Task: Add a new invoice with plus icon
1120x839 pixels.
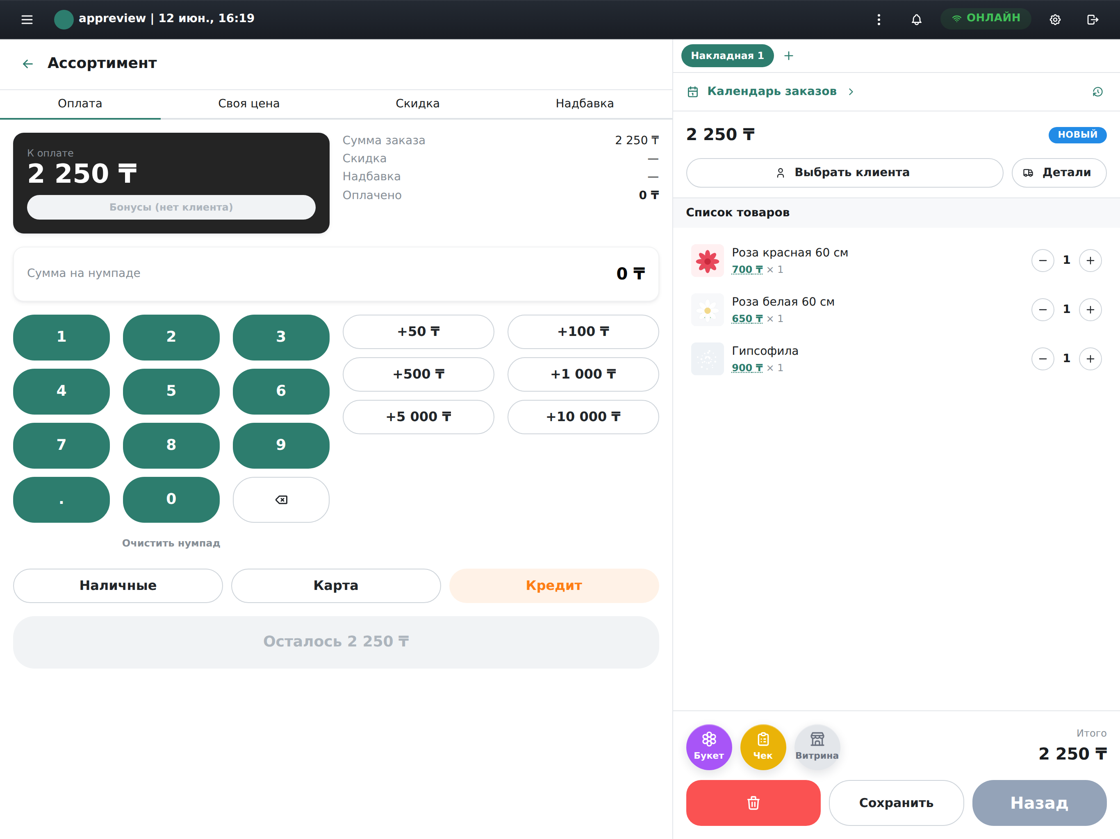Action: [789, 56]
